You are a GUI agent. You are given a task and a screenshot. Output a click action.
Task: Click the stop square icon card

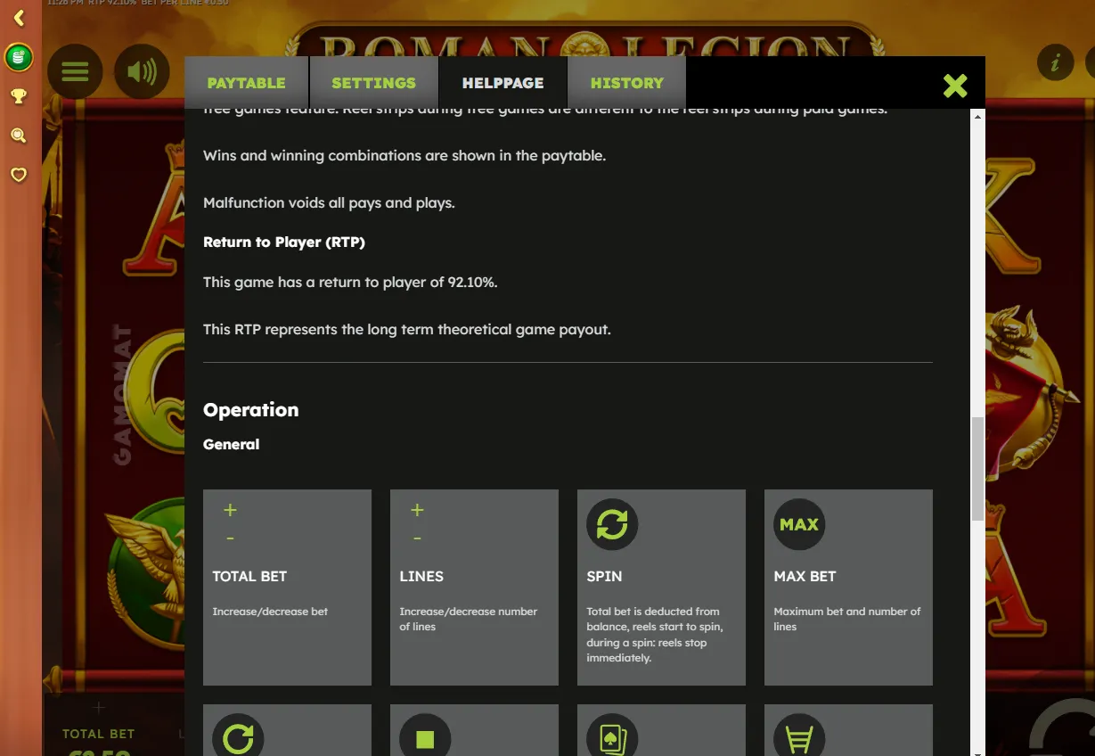(x=425, y=737)
